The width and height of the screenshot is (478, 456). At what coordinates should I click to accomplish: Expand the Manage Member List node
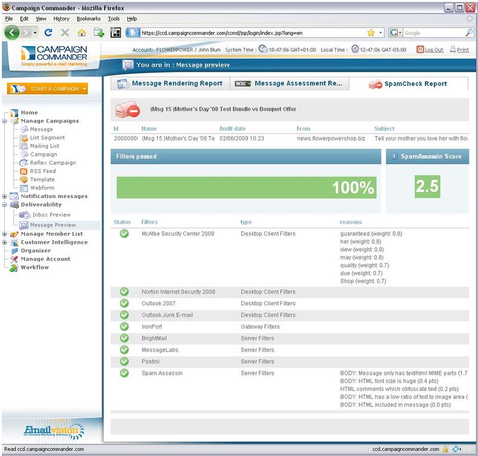5,234
